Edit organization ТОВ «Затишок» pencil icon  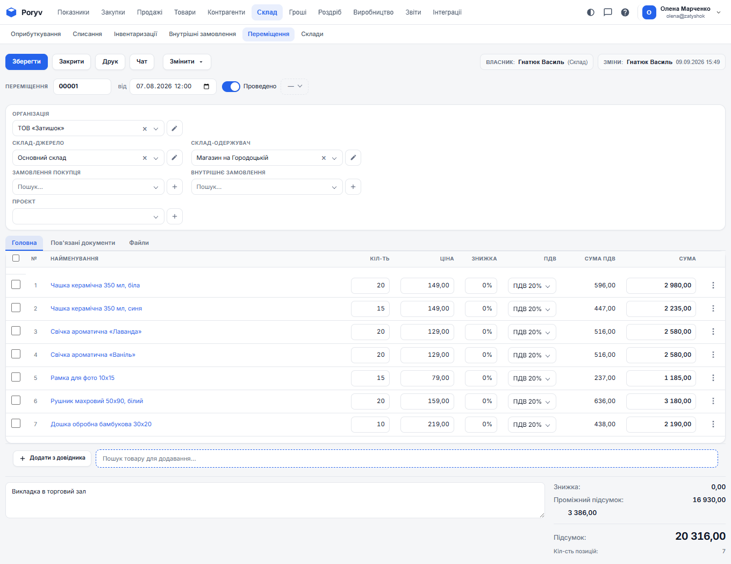pos(175,128)
